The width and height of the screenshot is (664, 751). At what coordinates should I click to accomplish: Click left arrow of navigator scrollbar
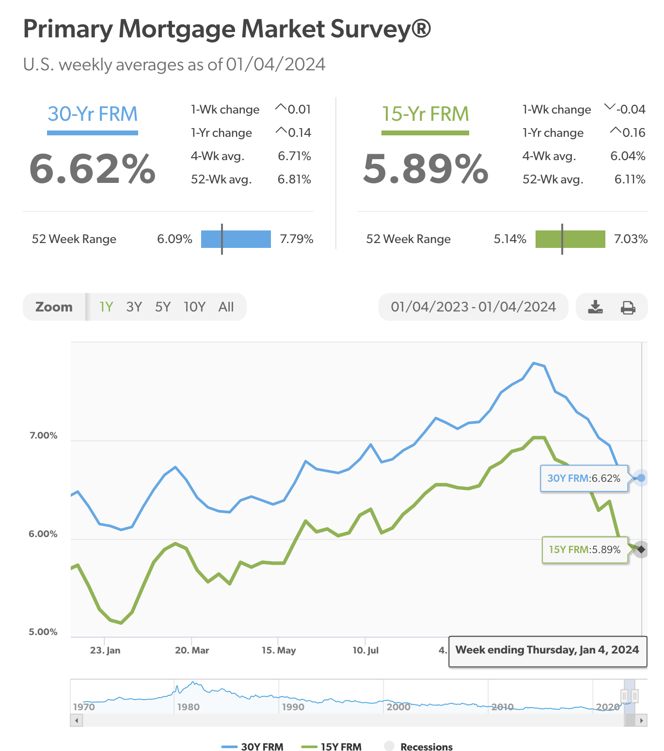click(x=77, y=720)
